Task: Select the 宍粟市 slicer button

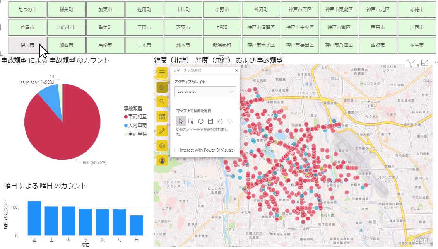Action: [x=183, y=27]
